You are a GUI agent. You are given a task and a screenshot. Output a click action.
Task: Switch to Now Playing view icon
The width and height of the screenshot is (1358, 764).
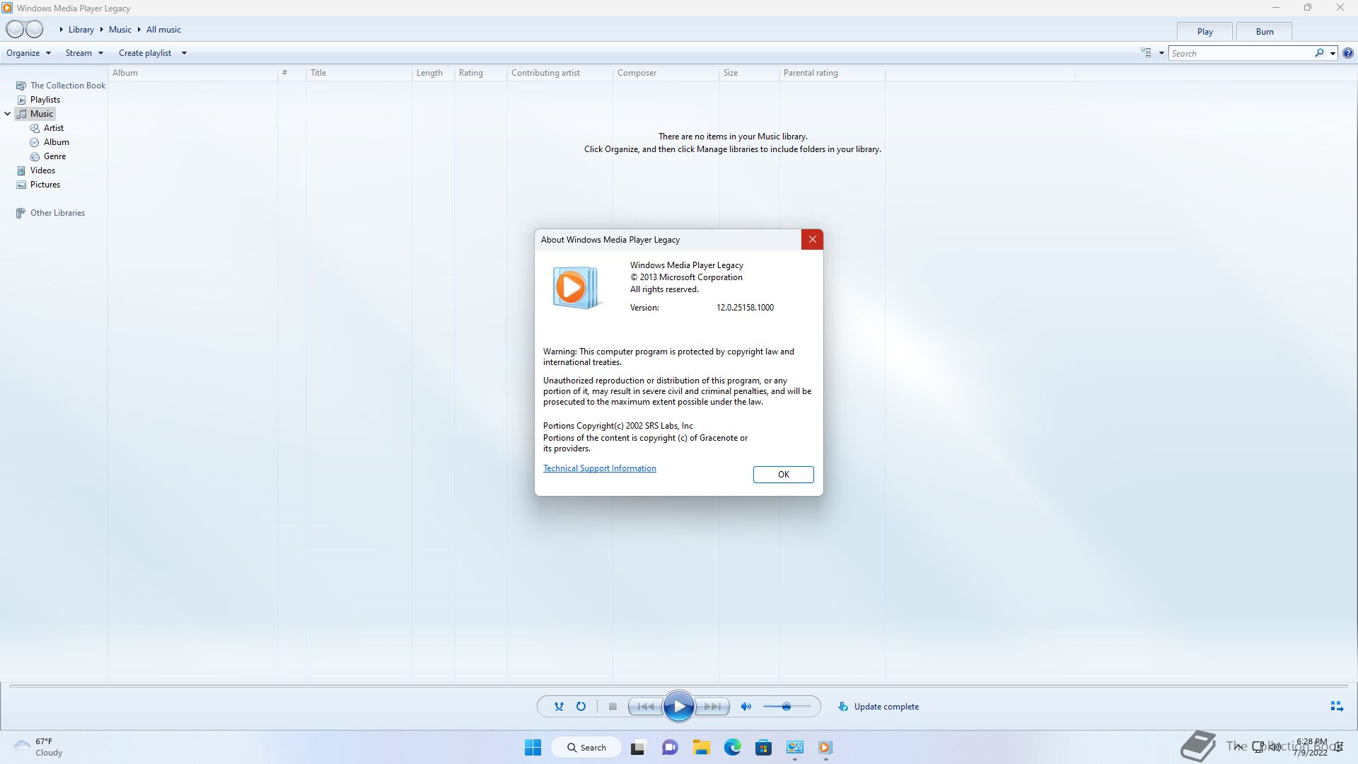(x=1337, y=707)
